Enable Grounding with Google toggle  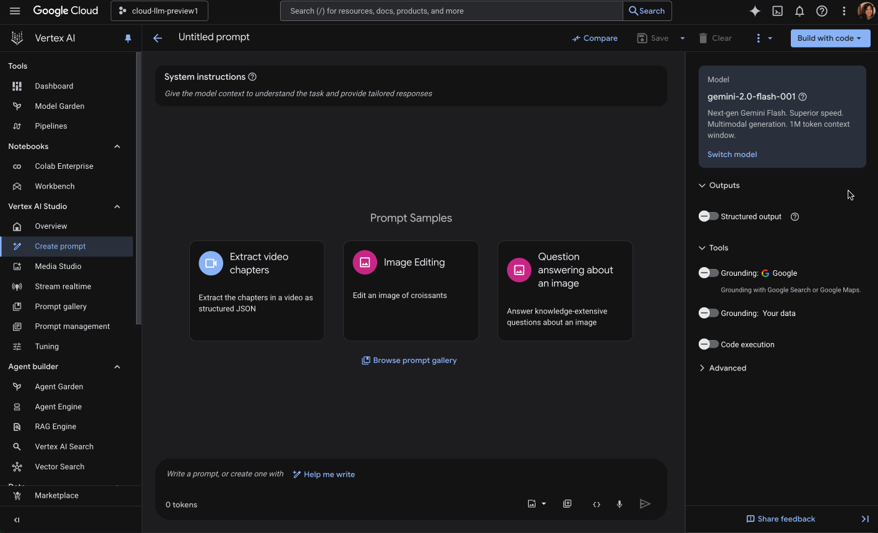click(709, 273)
